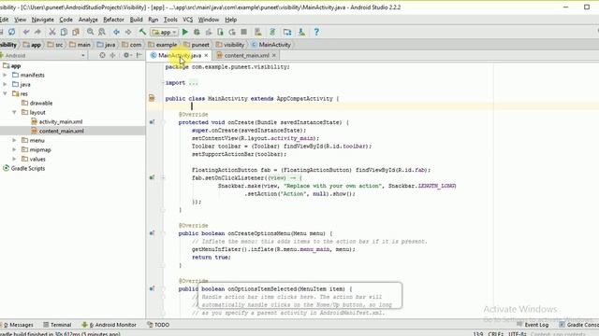Screen dimensions: 599x336
Task: Expand the values folder arrow
Action: [x=14, y=160]
